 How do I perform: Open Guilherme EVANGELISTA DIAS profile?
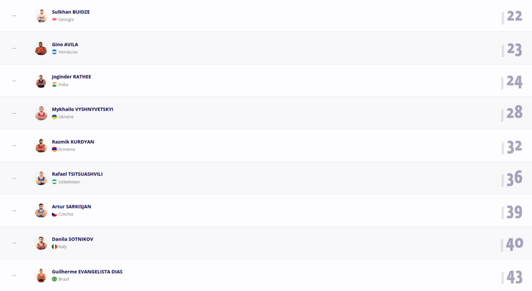click(87, 271)
